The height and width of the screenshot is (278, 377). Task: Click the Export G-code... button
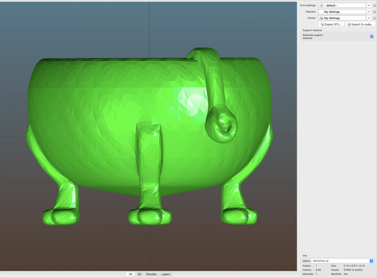[x=360, y=24]
